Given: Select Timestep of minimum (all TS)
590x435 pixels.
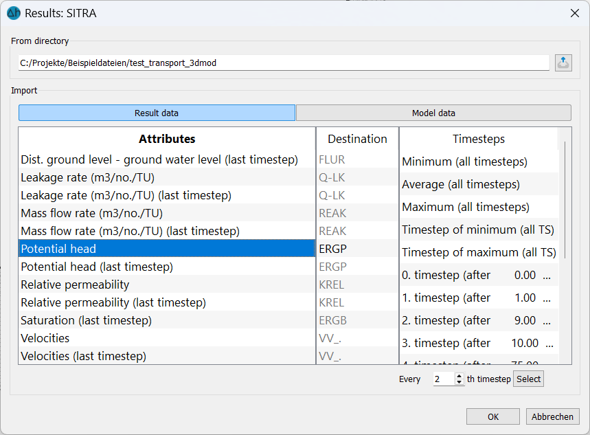Looking at the screenshot, I should point(479,230).
